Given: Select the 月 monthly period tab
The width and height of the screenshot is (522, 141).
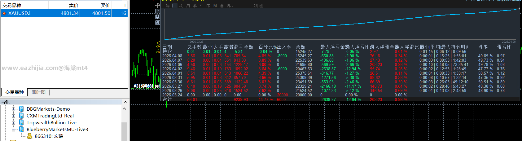Looking at the screenshot, I should (188, 6).
